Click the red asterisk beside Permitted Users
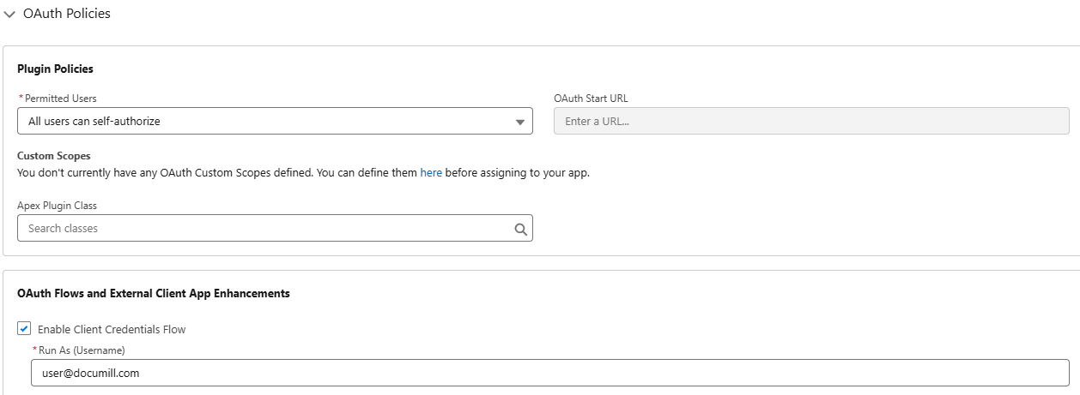This screenshot has width=1080, height=395. (x=21, y=99)
